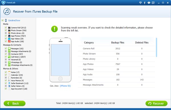Click the Camera Roll row in table

point(116,49)
